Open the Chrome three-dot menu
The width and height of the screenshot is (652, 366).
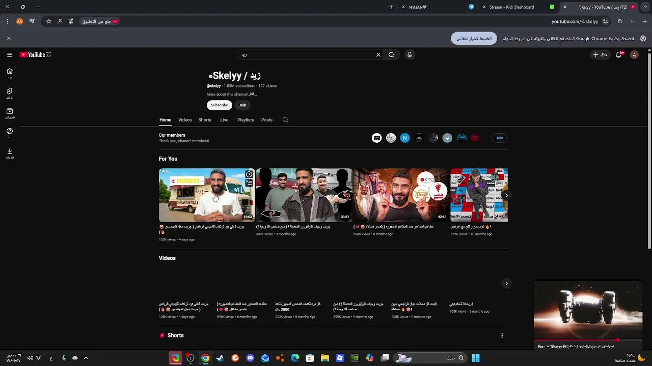(x=7, y=21)
